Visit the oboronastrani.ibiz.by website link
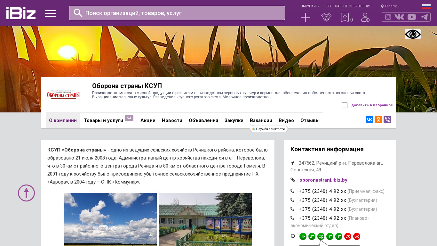 323,180
